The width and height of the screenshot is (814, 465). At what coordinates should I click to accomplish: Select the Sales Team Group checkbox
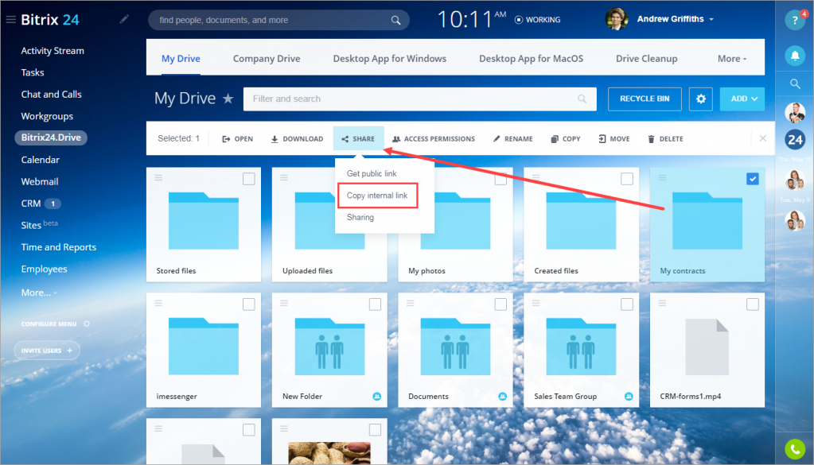(x=626, y=304)
